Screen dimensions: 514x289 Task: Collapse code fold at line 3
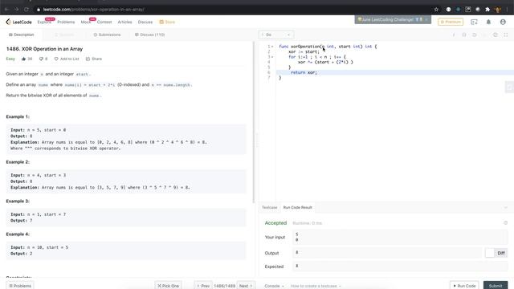[x=272, y=57]
